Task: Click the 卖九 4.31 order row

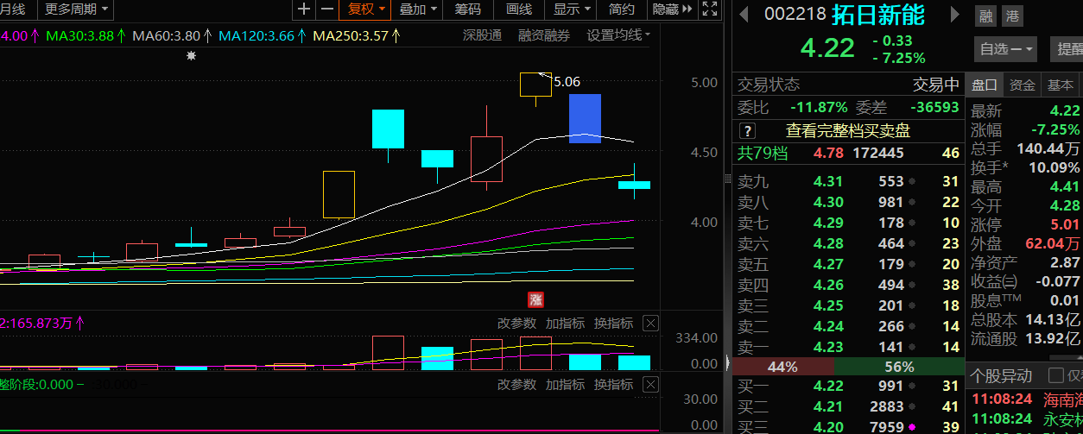Action: (x=848, y=181)
